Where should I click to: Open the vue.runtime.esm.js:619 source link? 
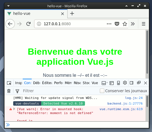click(x=121, y=109)
